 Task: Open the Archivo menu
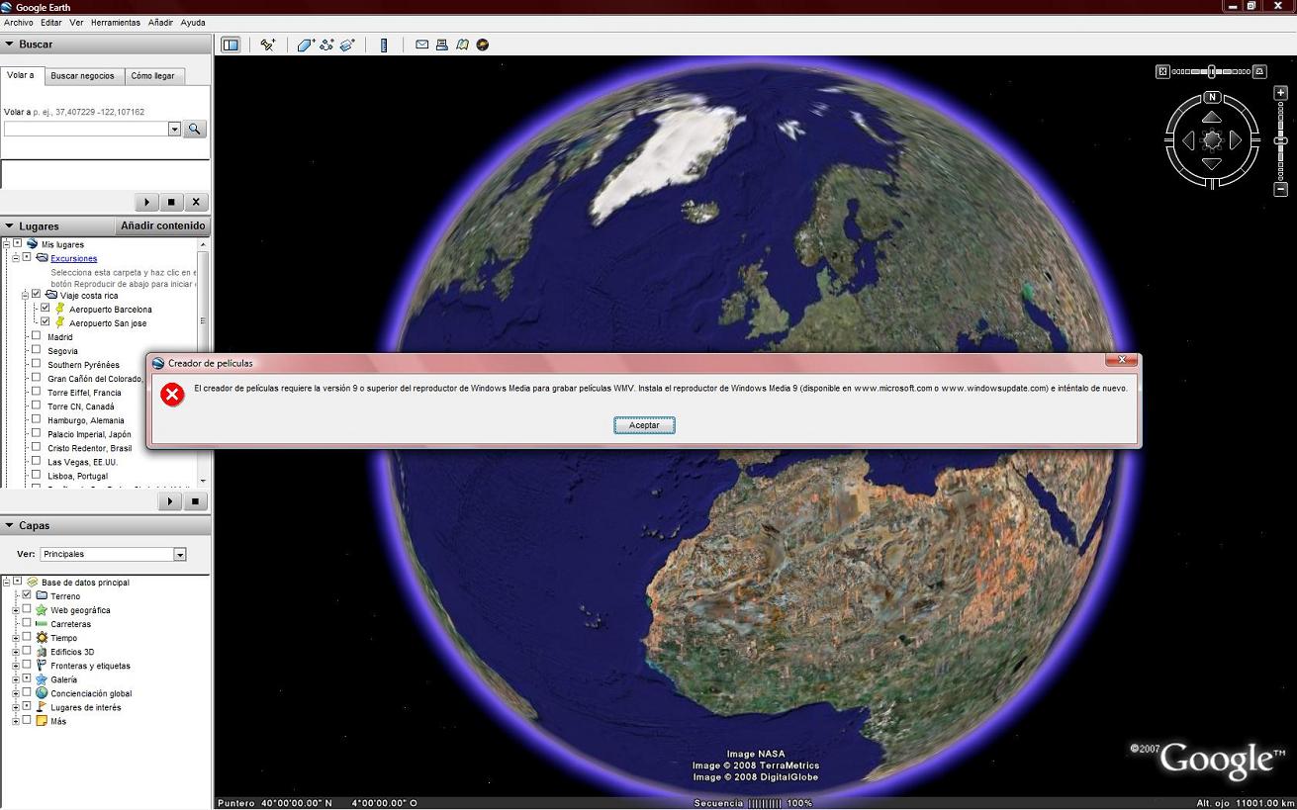click(19, 22)
